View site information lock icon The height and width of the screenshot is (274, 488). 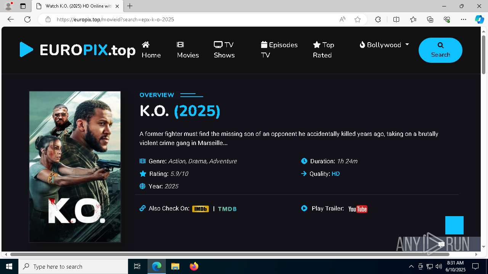[48, 19]
